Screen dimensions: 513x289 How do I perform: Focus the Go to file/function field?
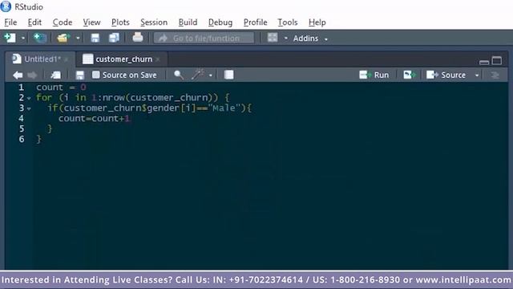[x=204, y=38]
